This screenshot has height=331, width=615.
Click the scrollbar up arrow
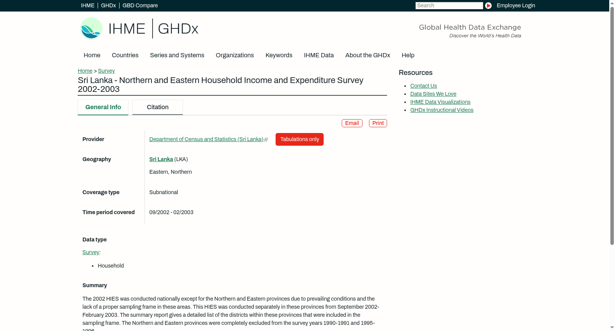(612, 3)
